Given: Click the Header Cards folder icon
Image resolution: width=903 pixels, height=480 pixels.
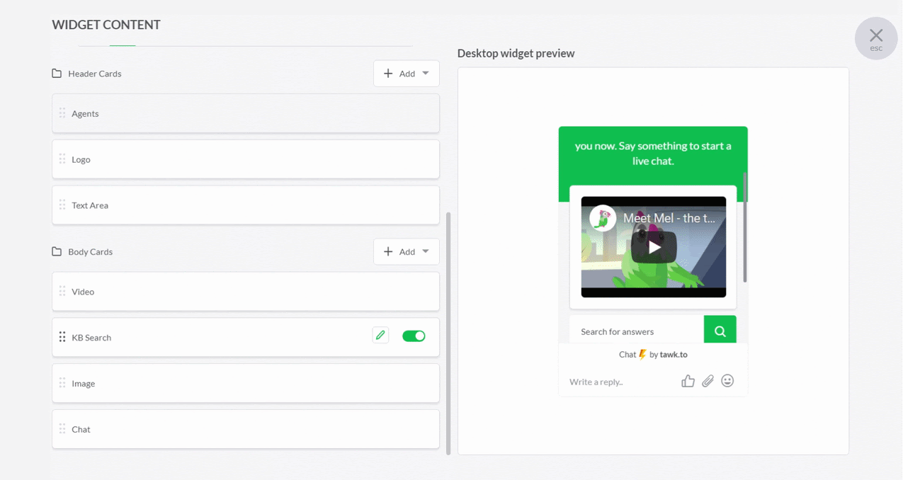Looking at the screenshot, I should (x=57, y=74).
